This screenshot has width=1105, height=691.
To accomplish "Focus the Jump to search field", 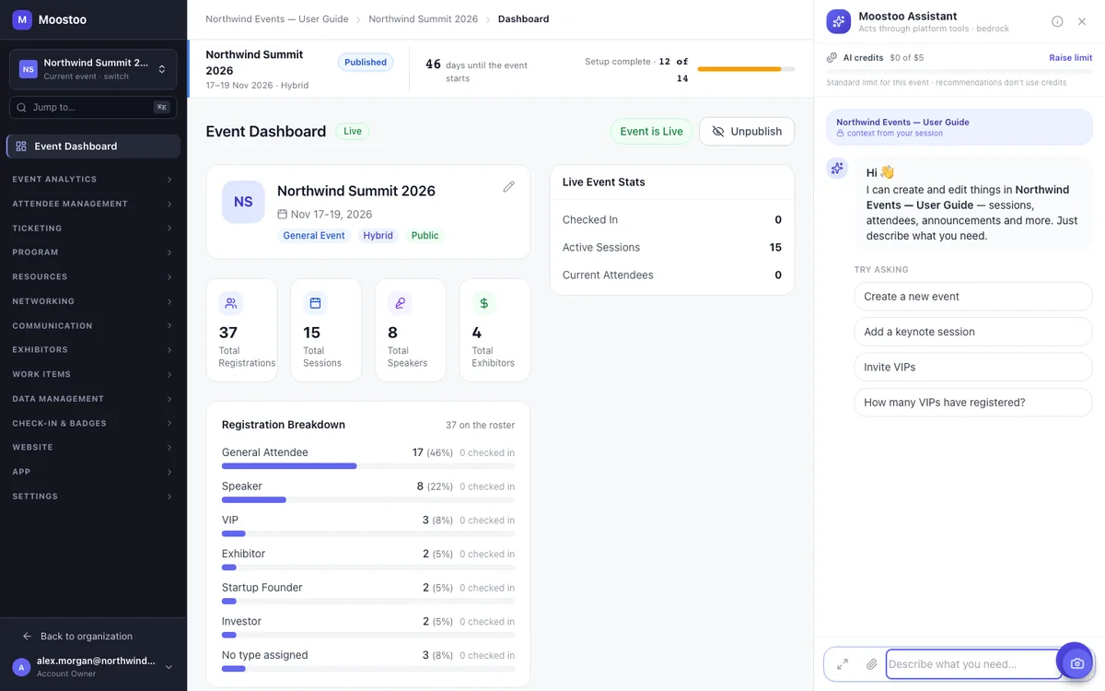I will [x=93, y=107].
